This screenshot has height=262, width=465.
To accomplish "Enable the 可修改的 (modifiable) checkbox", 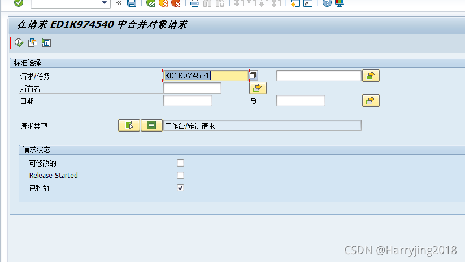I will click(180, 163).
